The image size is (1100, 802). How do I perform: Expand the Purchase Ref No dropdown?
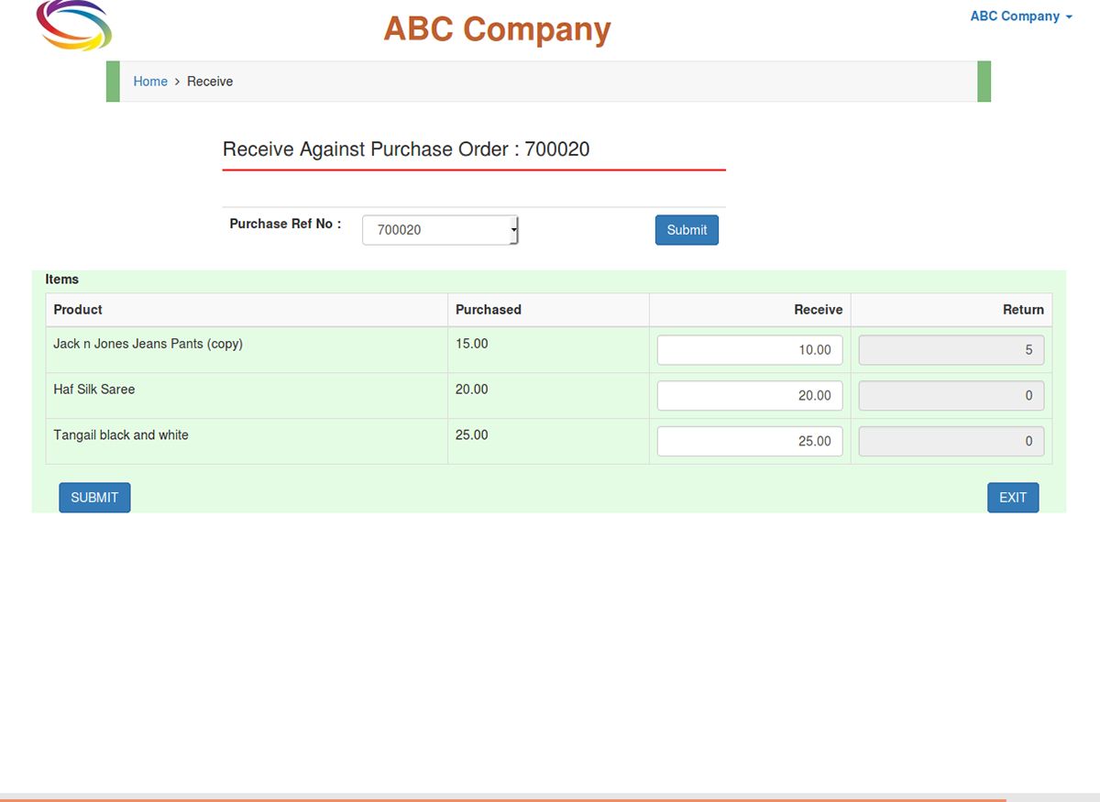tap(440, 230)
